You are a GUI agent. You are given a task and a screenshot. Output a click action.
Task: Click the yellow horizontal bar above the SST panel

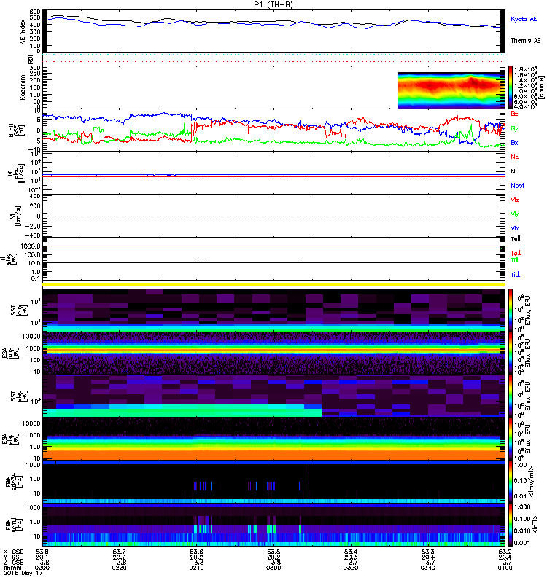[x=273, y=285]
